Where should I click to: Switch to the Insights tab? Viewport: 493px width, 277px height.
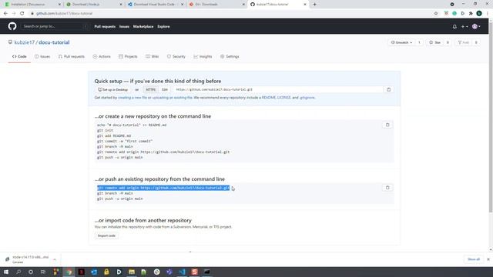click(203, 56)
